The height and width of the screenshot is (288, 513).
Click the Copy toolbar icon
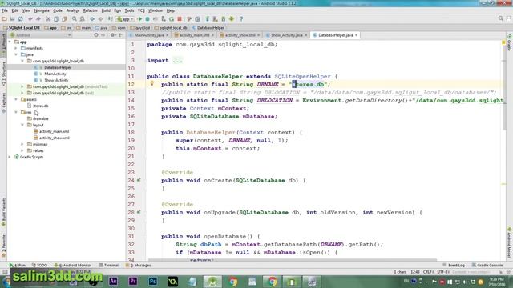pos(56,19)
